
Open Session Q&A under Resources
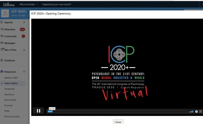[x=11, y=78]
